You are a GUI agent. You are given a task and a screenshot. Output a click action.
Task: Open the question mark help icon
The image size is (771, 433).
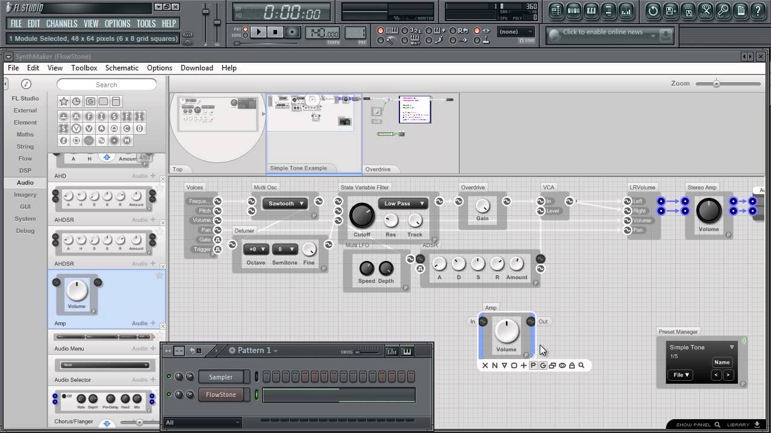(x=758, y=10)
